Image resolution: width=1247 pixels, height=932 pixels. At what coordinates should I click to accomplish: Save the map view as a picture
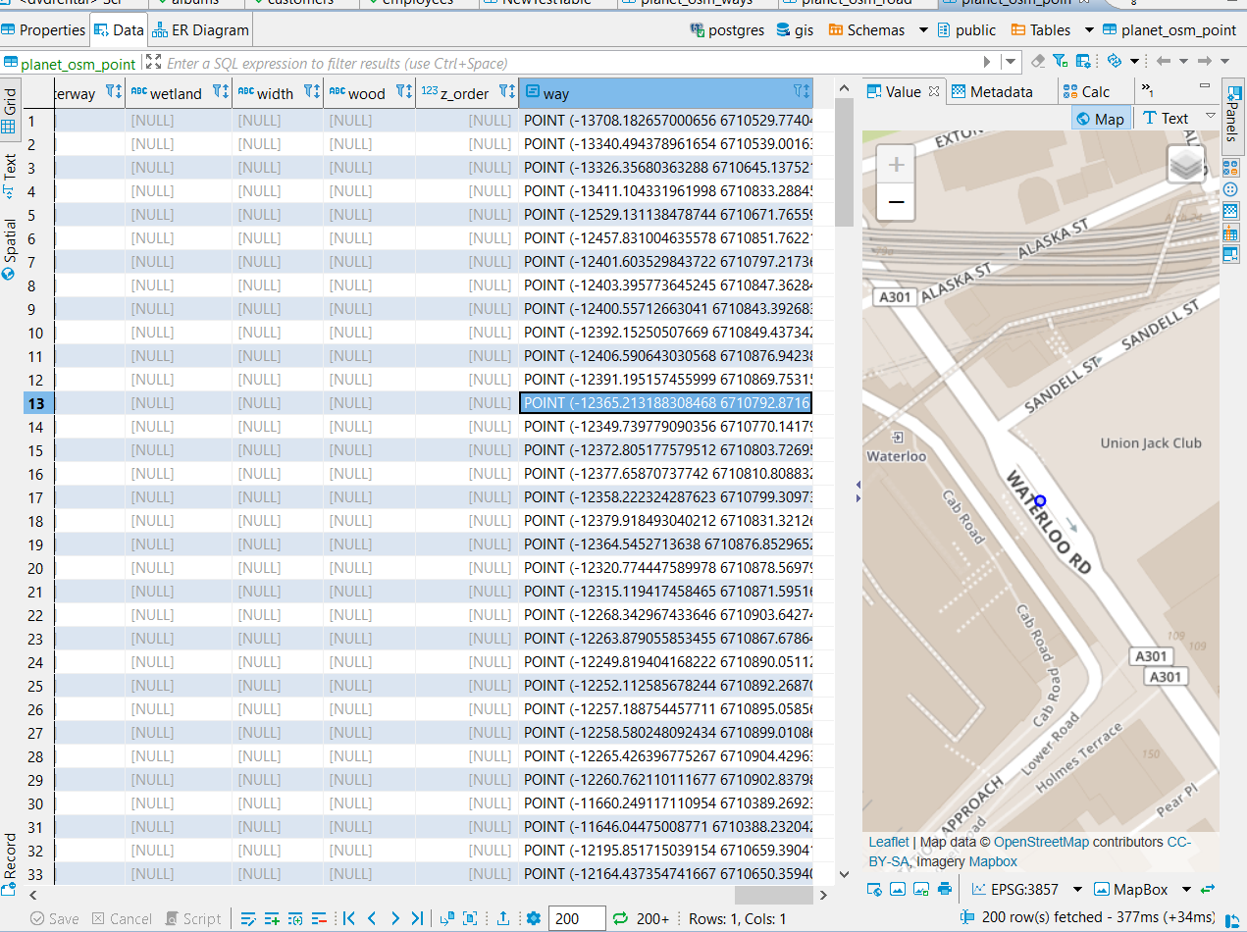(x=920, y=890)
